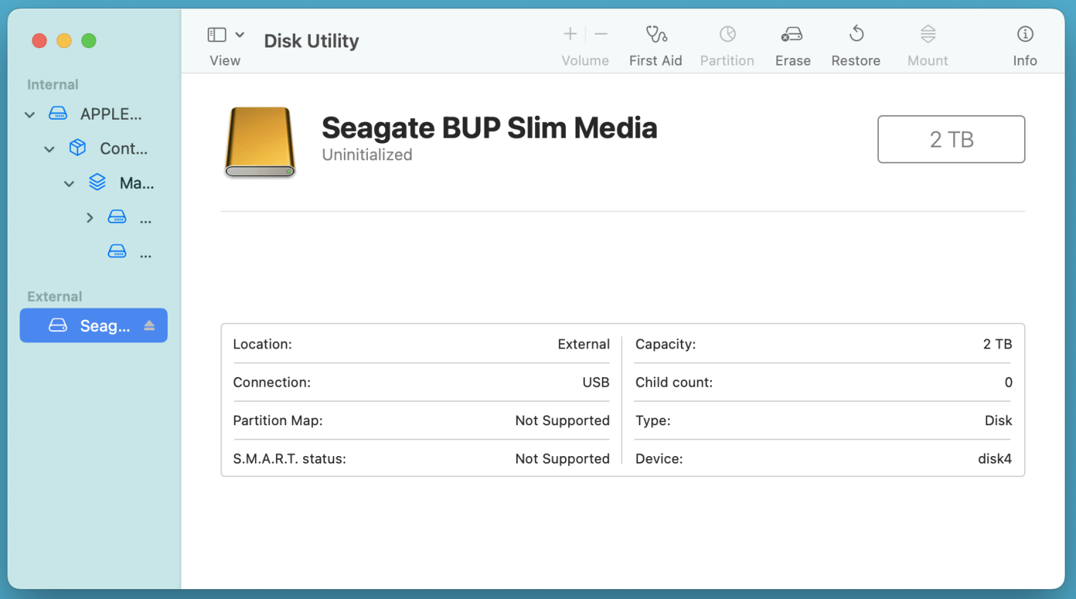Open the View dropdown menu
The image size is (1076, 599).
point(240,33)
